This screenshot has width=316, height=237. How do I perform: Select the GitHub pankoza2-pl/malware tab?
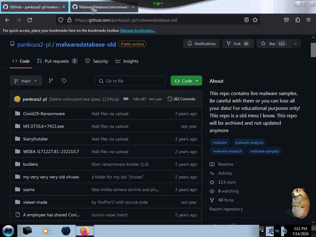pyautogui.click(x=35, y=7)
